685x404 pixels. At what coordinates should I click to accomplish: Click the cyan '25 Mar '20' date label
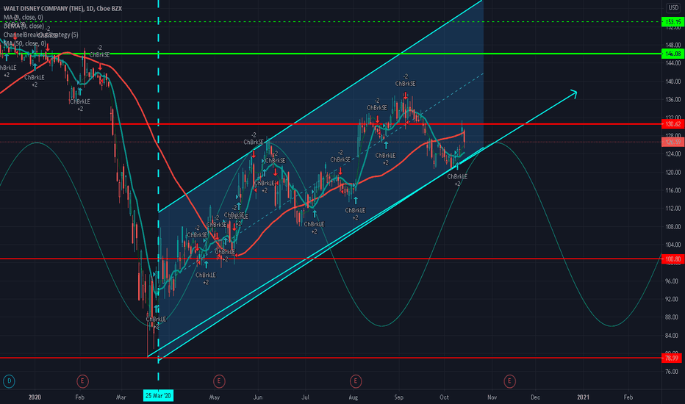pyautogui.click(x=158, y=396)
